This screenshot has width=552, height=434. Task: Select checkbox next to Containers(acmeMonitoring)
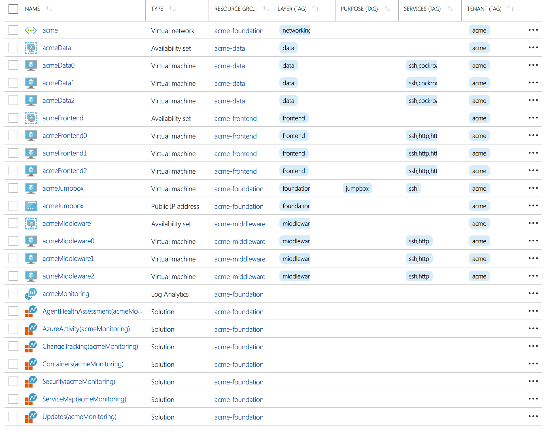coord(13,364)
